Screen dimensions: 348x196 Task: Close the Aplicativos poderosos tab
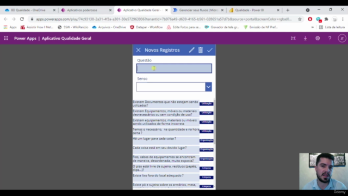coord(110,10)
